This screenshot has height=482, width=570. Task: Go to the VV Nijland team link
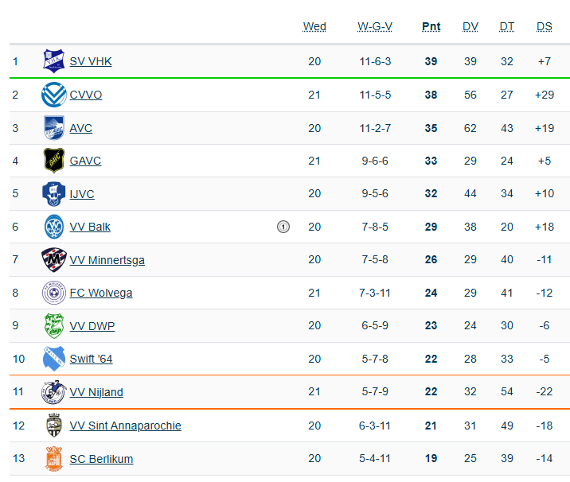click(x=96, y=392)
